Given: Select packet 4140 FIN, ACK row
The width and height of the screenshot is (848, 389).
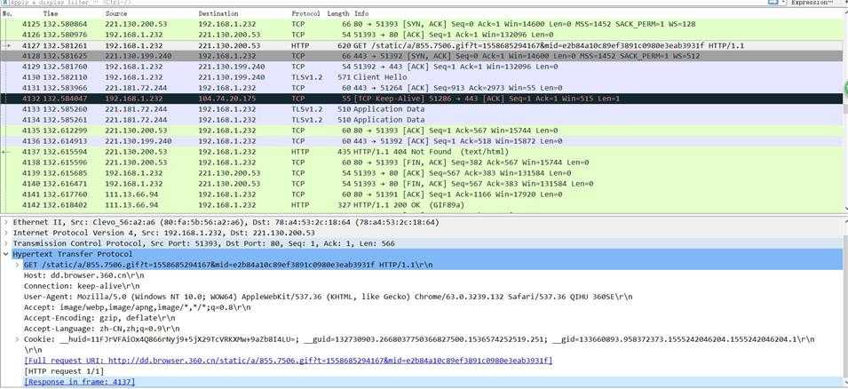Looking at the screenshot, I should [422, 184].
